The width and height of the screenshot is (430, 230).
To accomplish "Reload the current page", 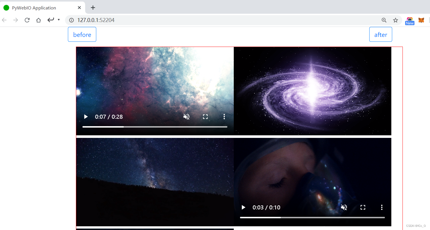I will [27, 20].
